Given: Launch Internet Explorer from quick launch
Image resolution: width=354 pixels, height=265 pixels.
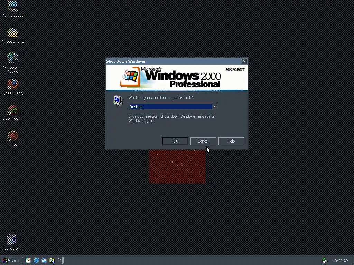Looking at the screenshot, I should pyautogui.click(x=36, y=261).
